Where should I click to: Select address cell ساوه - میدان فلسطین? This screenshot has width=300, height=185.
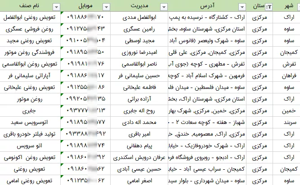(x=207, y=88)
